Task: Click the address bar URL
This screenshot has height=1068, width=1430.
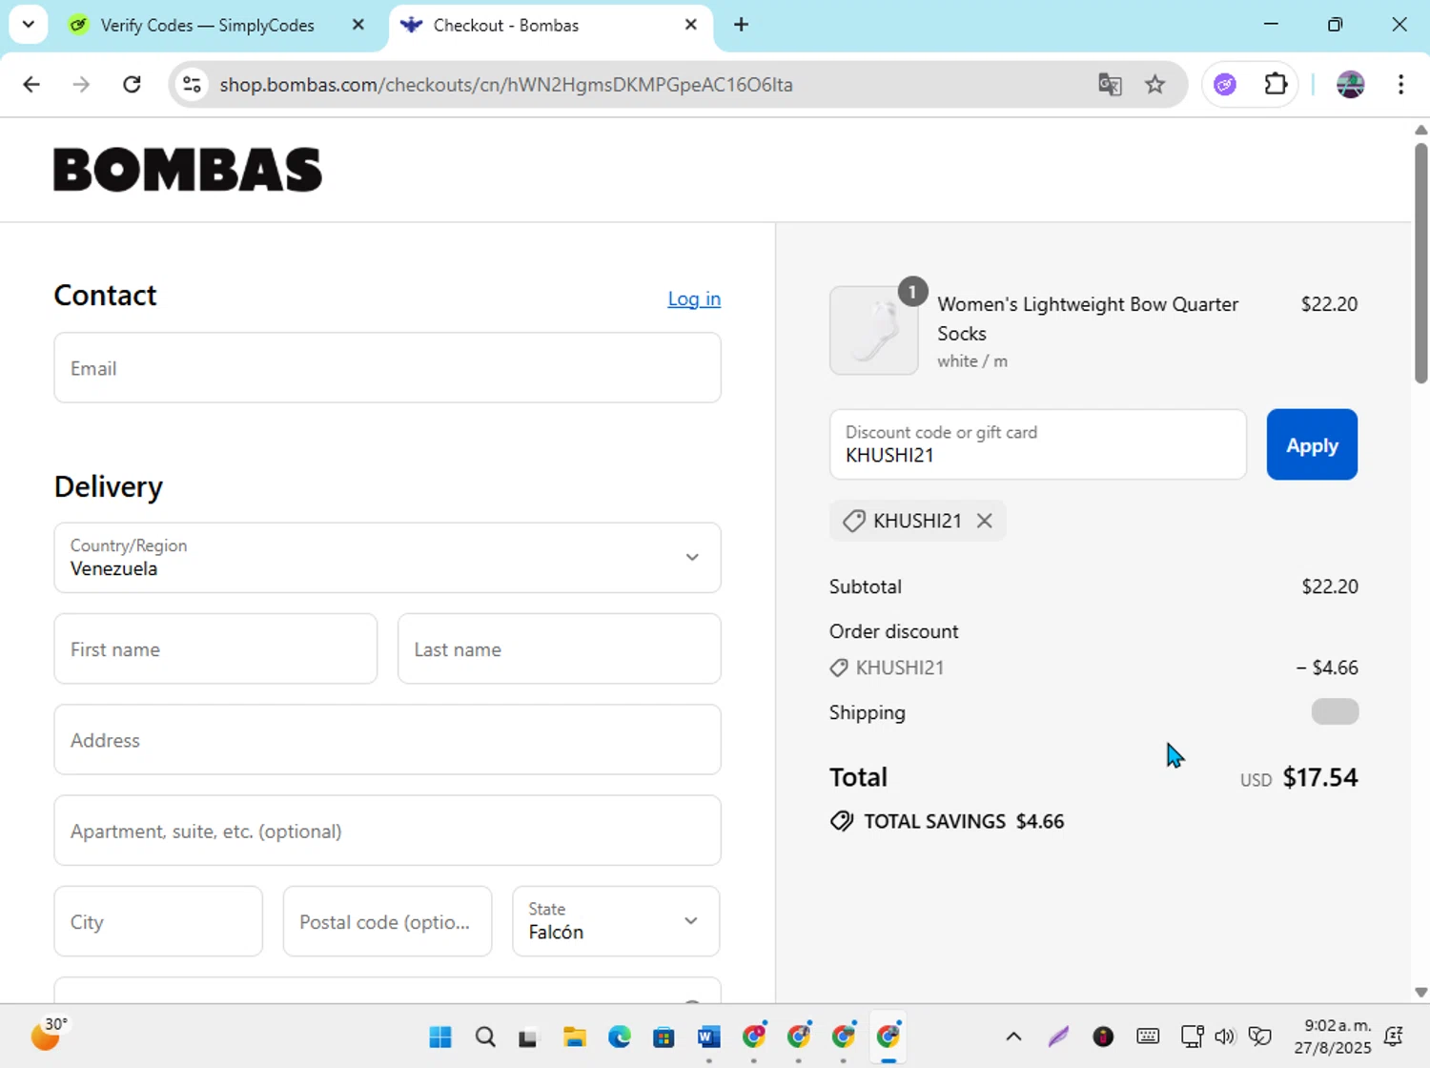Action: click(506, 85)
